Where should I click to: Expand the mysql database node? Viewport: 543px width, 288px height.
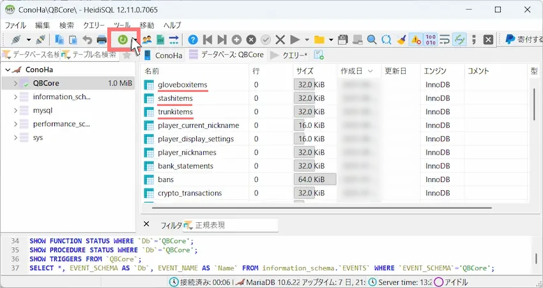pyautogui.click(x=15, y=110)
